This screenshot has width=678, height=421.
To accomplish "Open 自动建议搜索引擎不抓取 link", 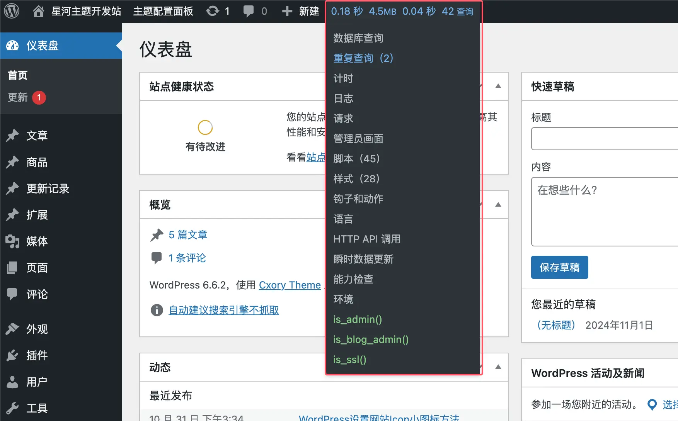I will pyautogui.click(x=224, y=310).
